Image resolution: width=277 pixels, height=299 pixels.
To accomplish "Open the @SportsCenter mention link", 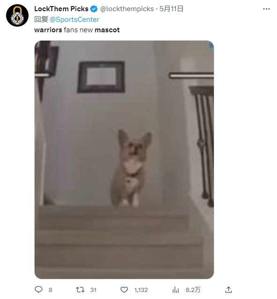I will click(74, 20).
